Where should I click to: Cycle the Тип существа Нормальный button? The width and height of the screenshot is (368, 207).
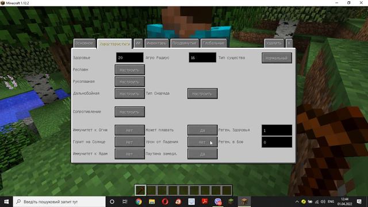tap(277, 58)
